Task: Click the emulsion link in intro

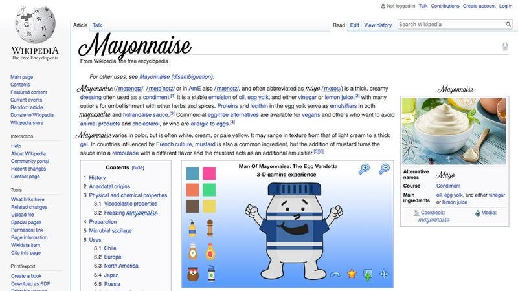Action: [220, 98]
